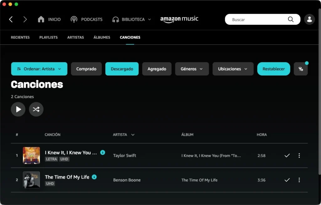The height and width of the screenshot is (205, 321).
Task: Toggle the Descargado filter off
Action: (122, 69)
